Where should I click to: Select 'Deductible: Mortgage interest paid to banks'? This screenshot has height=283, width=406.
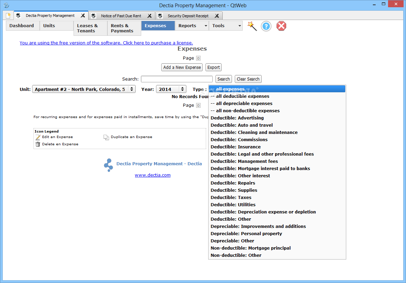[277, 168]
